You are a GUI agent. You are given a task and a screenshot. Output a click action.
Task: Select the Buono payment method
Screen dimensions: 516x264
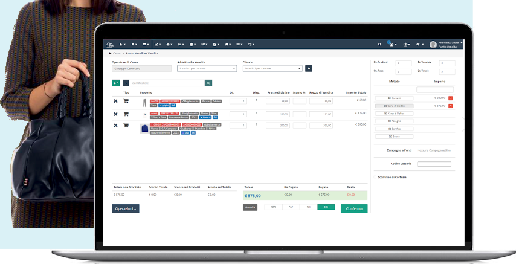coord(394,137)
